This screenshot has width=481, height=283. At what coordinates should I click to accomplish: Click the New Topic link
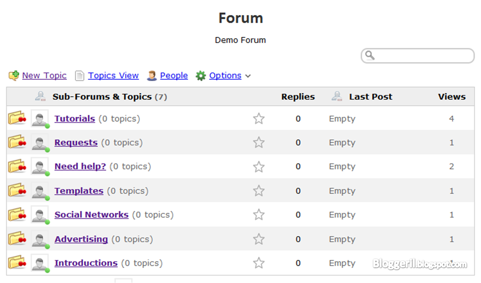point(44,76)
